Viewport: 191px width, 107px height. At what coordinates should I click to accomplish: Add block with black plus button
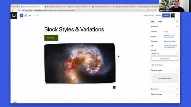[x=114, y=87]
